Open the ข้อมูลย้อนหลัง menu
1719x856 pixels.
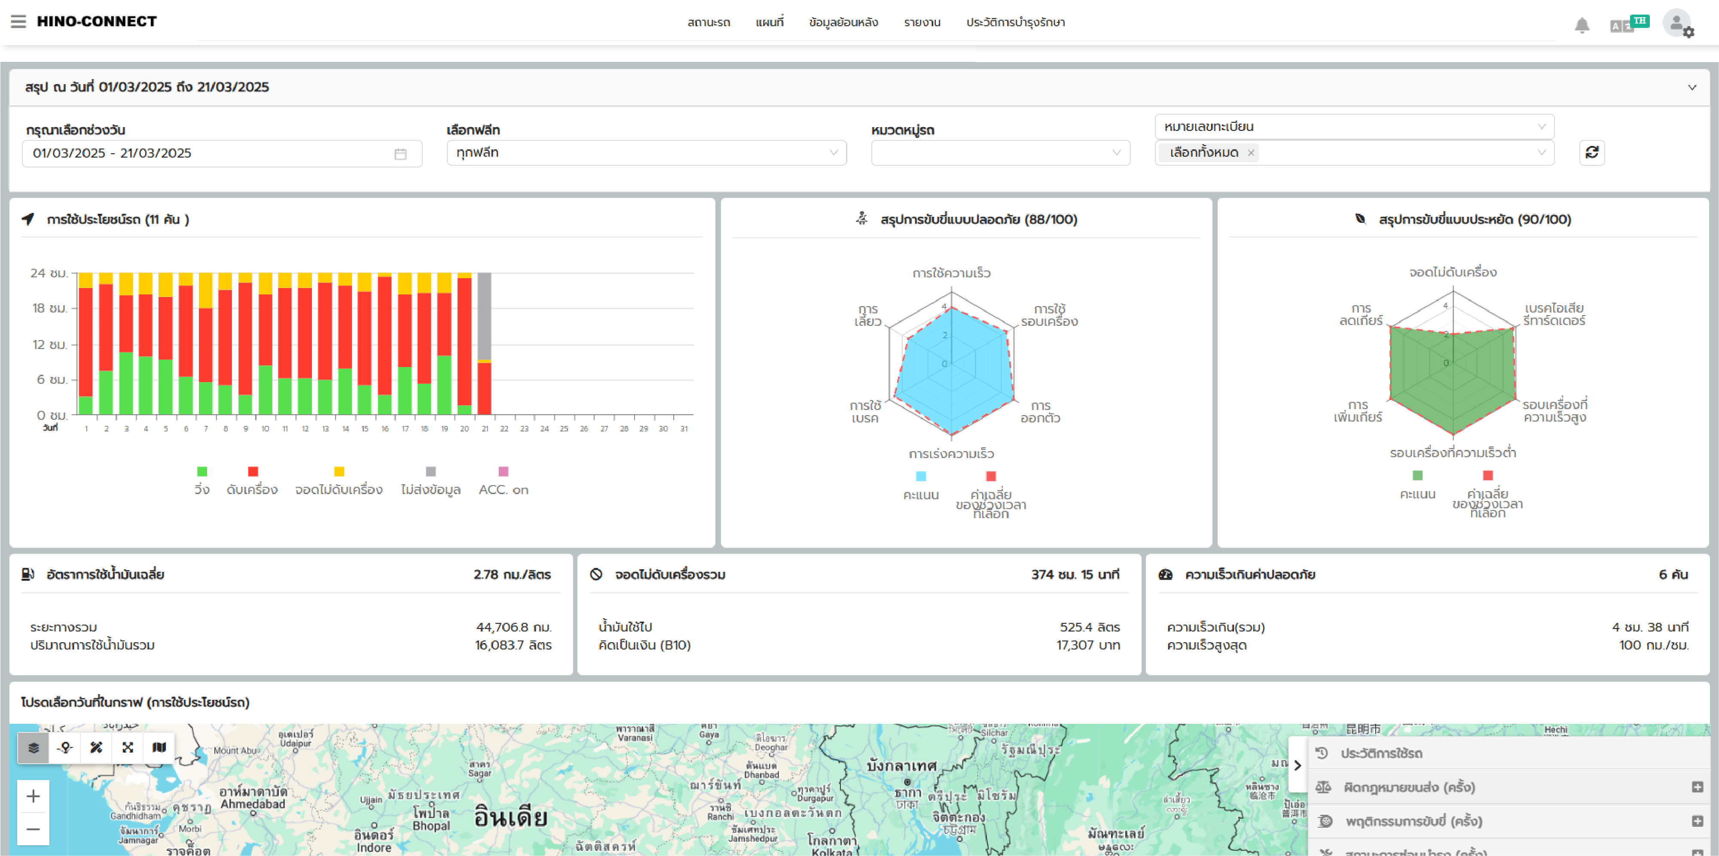pos(843,23)
